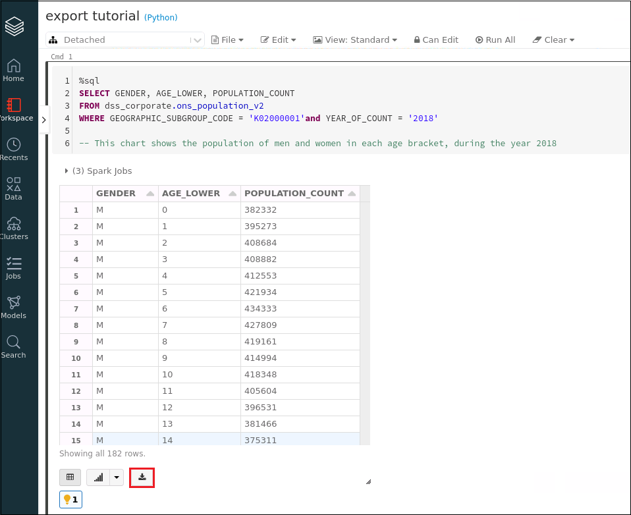Open the View: Standard menu
This screenshot has width=631, height=515.
pos(355,40)
